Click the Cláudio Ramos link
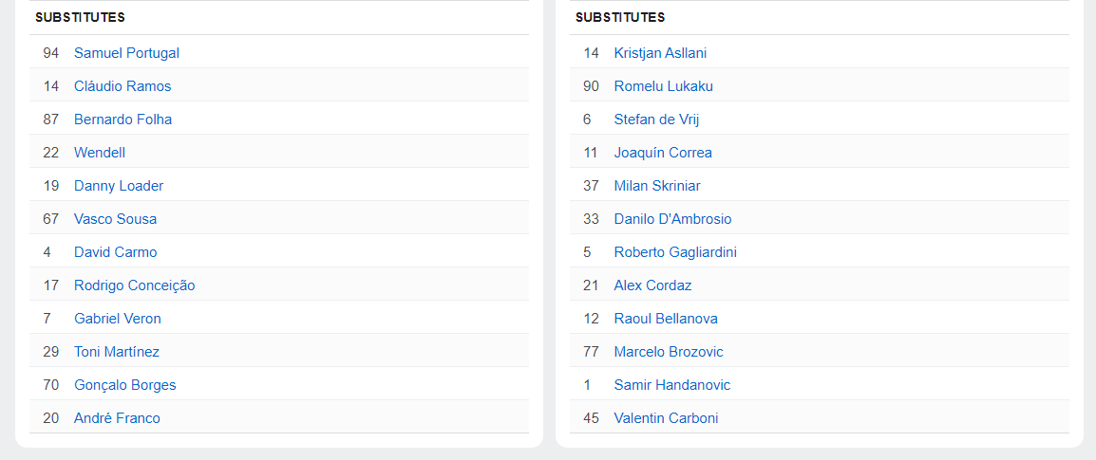1096x460 pixels. coord(123,86)
